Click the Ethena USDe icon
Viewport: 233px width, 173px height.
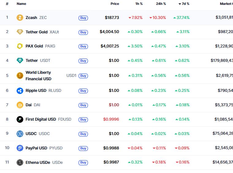tap(20, 163)
